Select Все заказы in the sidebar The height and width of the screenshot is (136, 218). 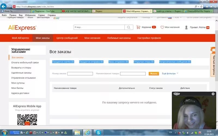click(x=17, y=57)
